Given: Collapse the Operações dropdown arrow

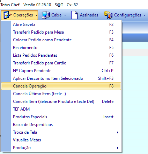Looking at the screenshot, I should click(36, 15).
